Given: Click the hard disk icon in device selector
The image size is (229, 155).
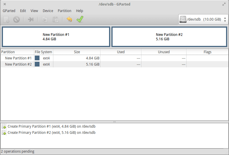Looking at the screenshot, I should pyautogui.click(x=183, y=19).
